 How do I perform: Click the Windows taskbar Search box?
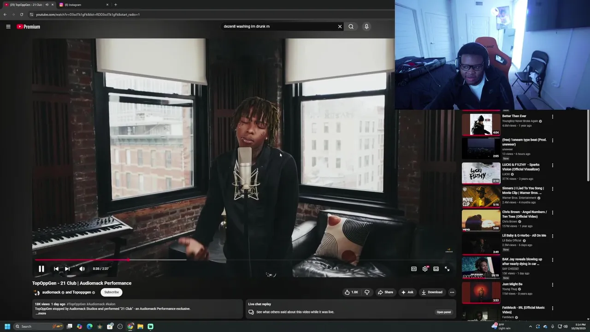click(38, 326)
